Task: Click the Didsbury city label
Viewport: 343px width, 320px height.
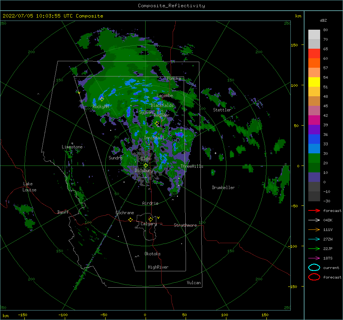Action: [x=144, y=170]
